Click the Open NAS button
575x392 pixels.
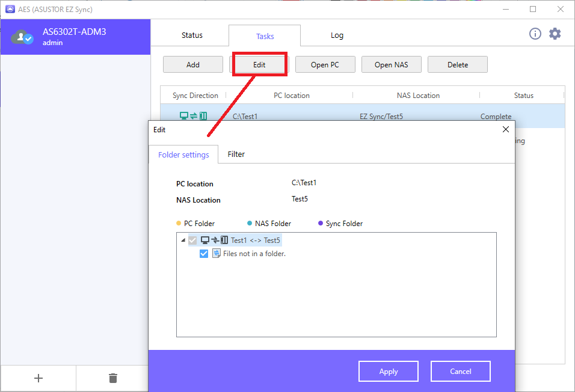pyautogui.click(x=392, y=64)
